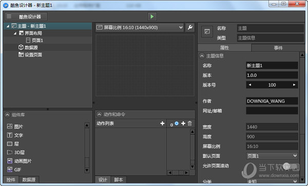Screen dimensions: 308x186
Task: Decrease the 版本号 value with the left arrow
Action: pyautogui.click(x=250, y=85)
